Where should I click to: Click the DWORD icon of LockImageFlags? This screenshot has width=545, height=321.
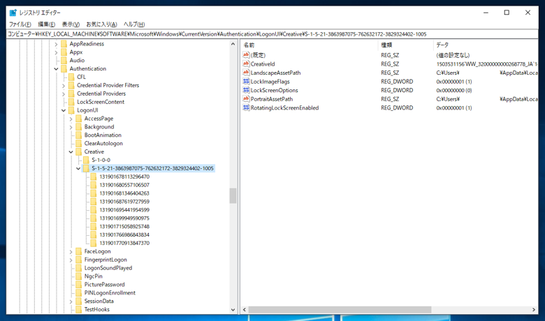246,81
